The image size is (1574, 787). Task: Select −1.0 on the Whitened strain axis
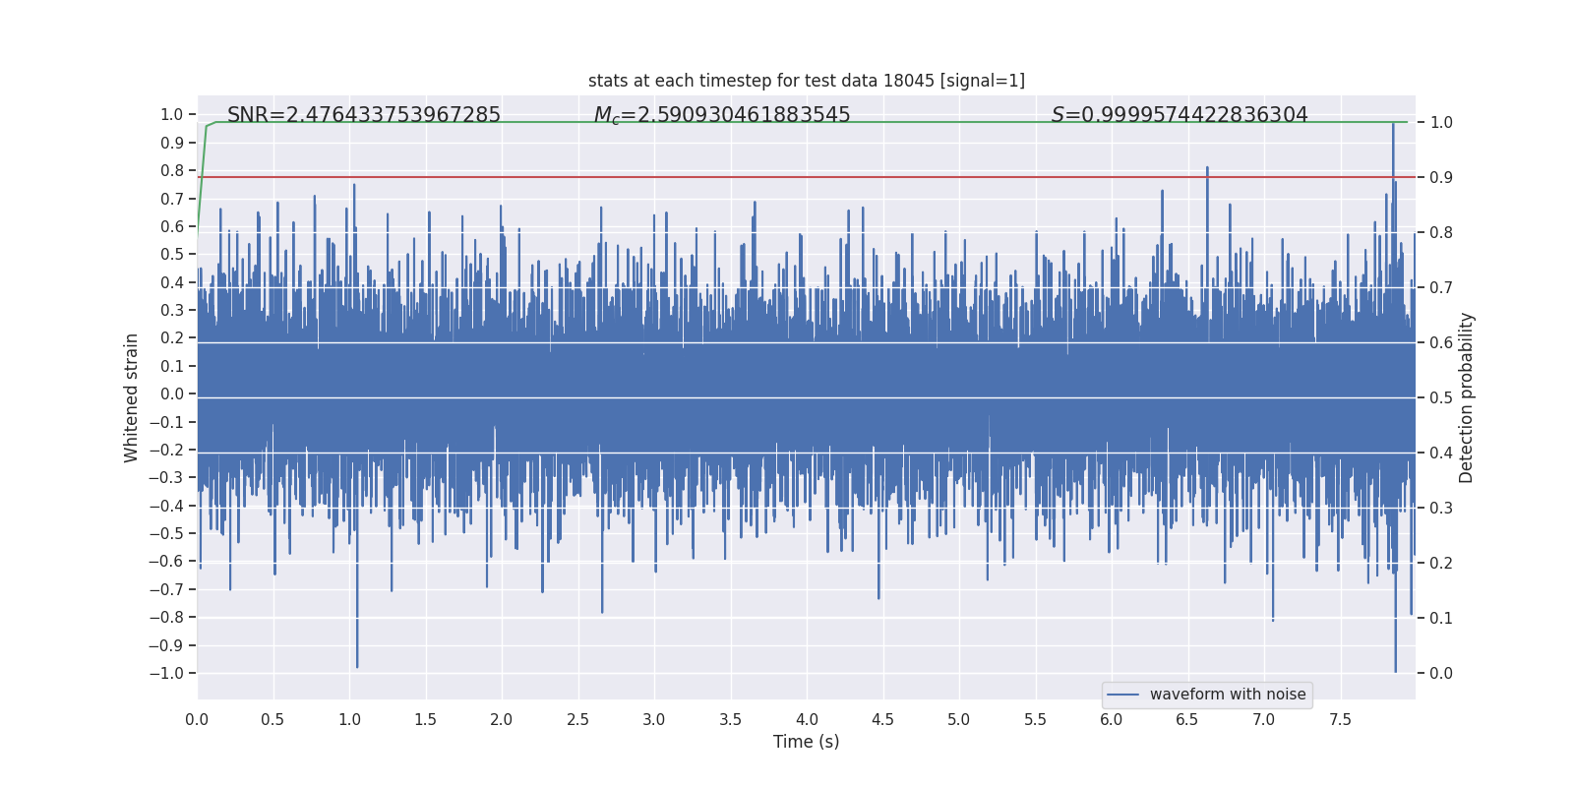coord(166,674)
